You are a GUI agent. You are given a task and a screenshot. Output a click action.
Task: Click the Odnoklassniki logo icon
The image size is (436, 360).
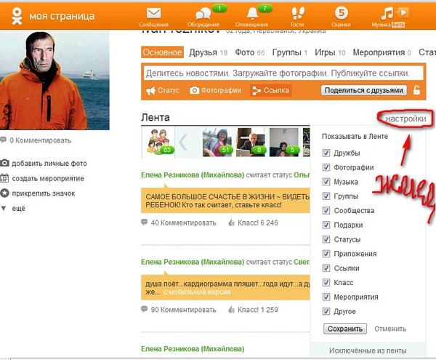(17, 16)
